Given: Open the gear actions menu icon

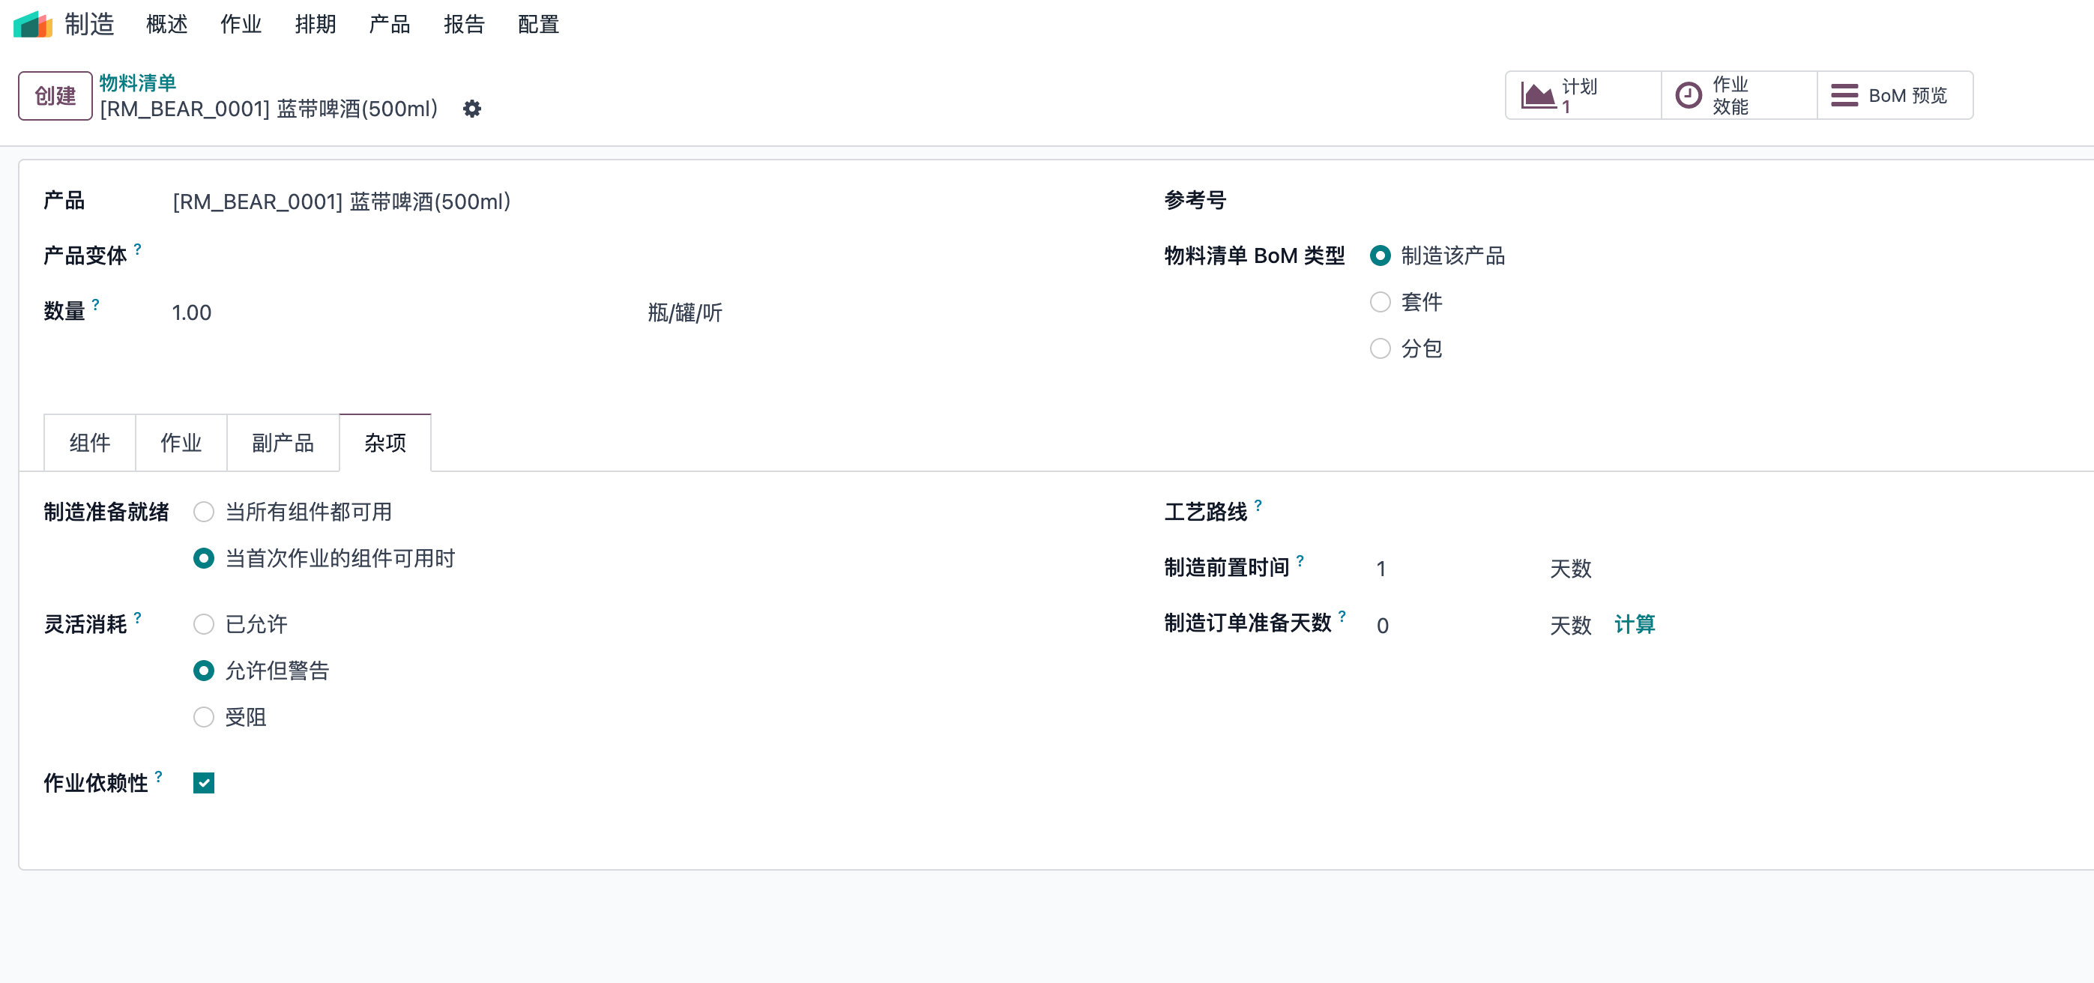Looking at the screenshot, I should pyautogui.click(x=472, y=109).
